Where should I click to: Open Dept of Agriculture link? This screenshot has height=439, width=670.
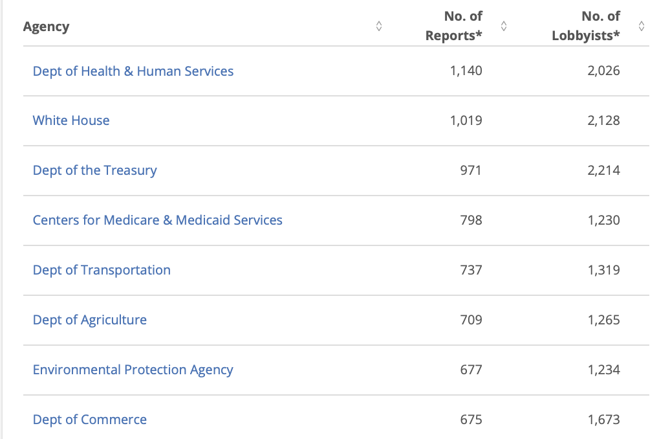coord(90,320)
